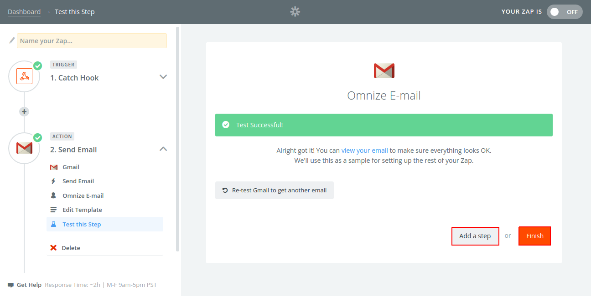Click the Dashboard breadcrumb link
The height and width of the screenshot is (296, 591).
pos(24,12)
